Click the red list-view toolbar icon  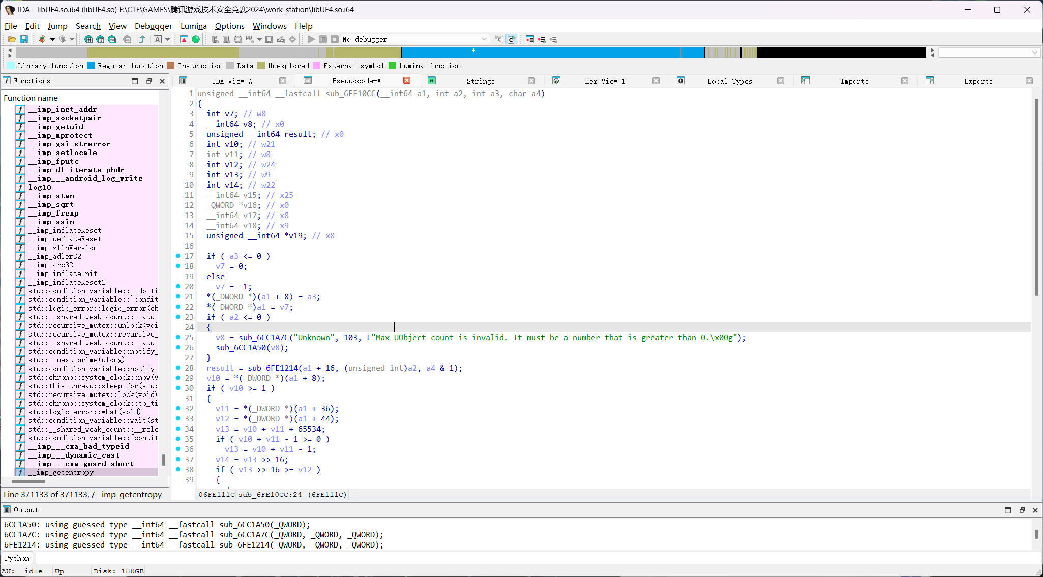click(530, 39)
